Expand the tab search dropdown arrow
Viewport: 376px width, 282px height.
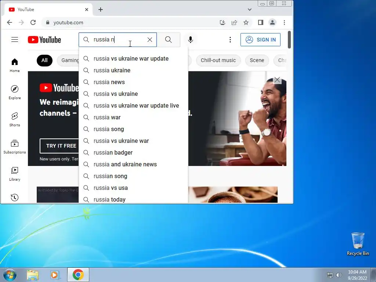point(250,10)
